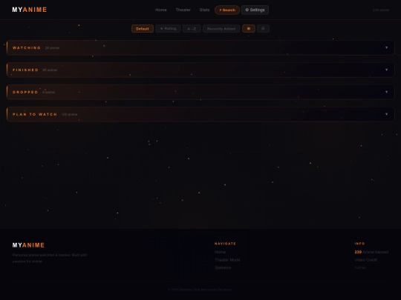Screen dimensions: 401x300
Task: Click the anime count in the header
Action: pos(381,10)
